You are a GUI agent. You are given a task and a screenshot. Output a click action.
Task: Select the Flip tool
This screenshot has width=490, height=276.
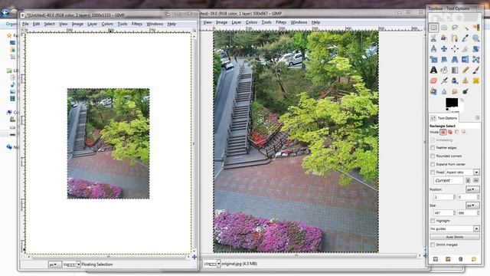465,60
